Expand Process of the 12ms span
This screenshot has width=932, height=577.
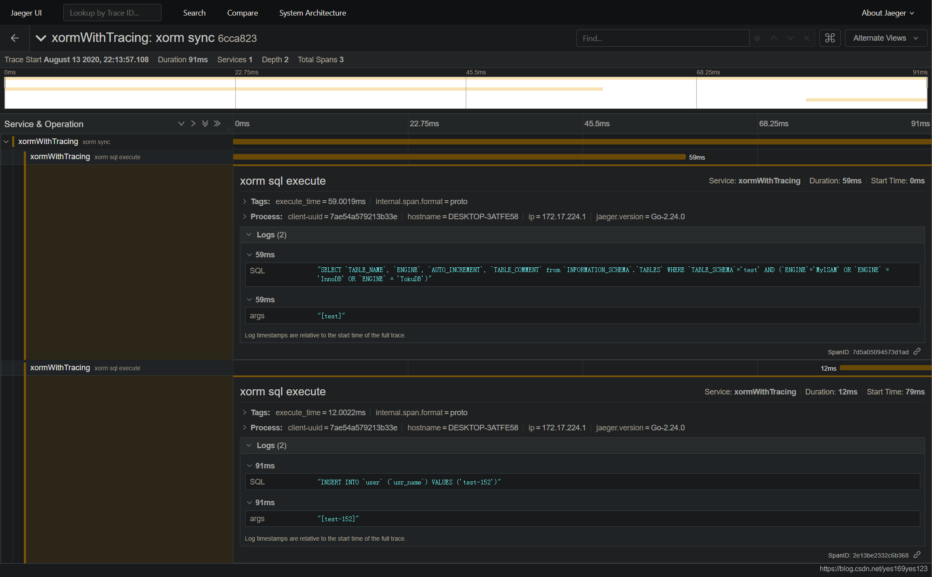point(244,428)
